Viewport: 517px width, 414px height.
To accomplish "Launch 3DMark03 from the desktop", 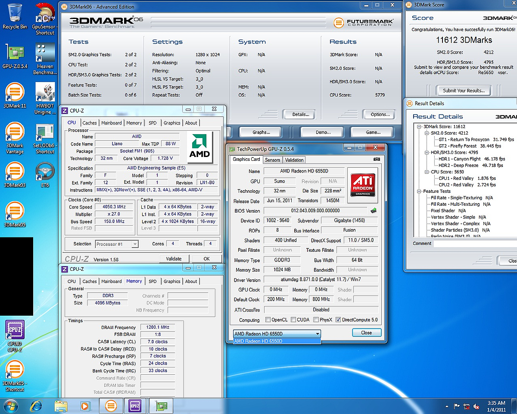I will click(15, 175).
